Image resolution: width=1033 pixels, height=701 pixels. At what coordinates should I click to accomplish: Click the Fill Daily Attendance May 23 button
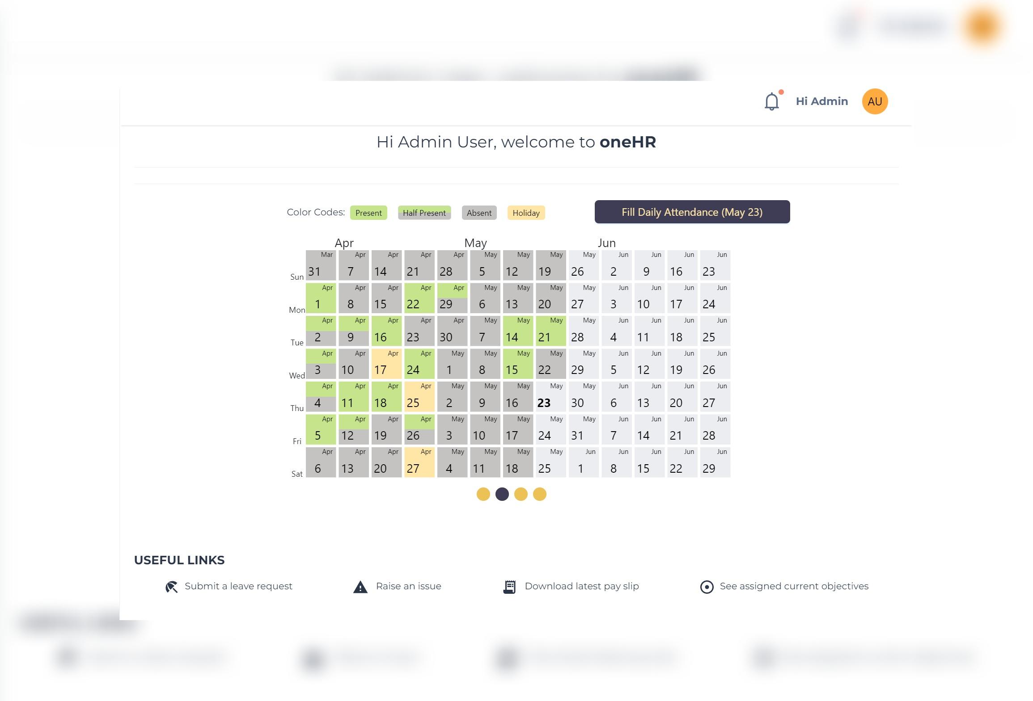(x=691, y=212)
